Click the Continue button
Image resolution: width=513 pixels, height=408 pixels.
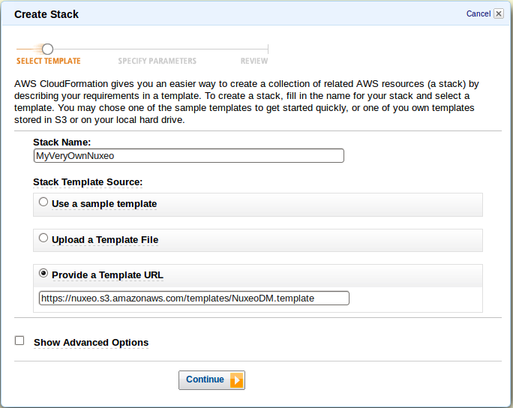[211, 380]
